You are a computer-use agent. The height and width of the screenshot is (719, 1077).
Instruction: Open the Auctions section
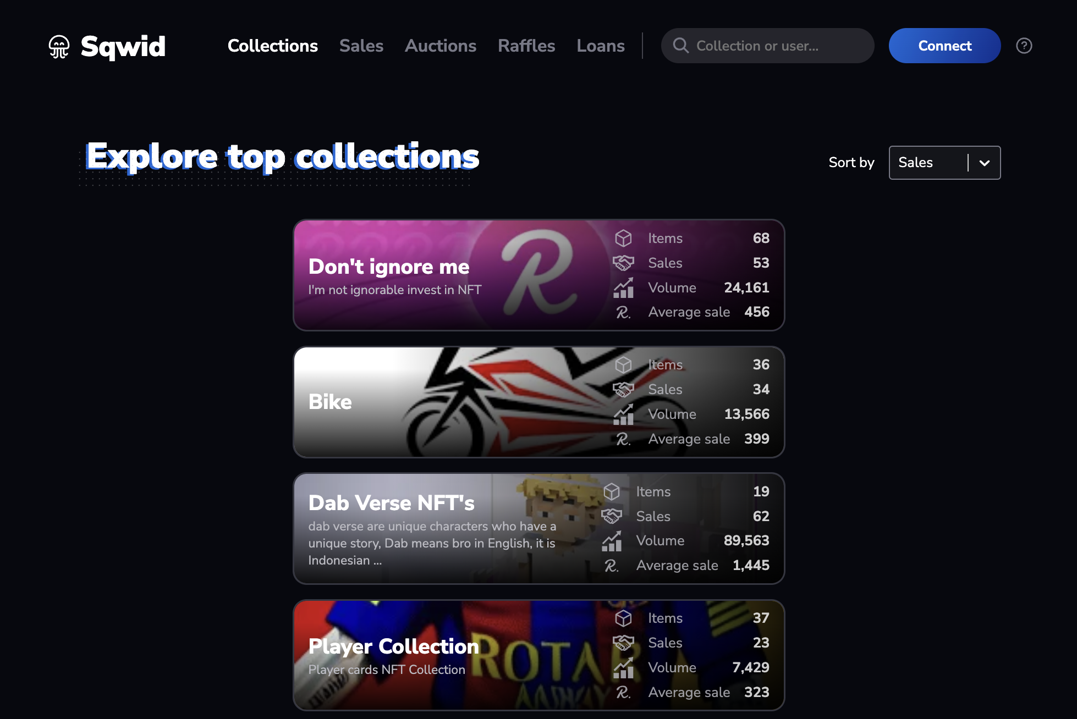(440, 45)
